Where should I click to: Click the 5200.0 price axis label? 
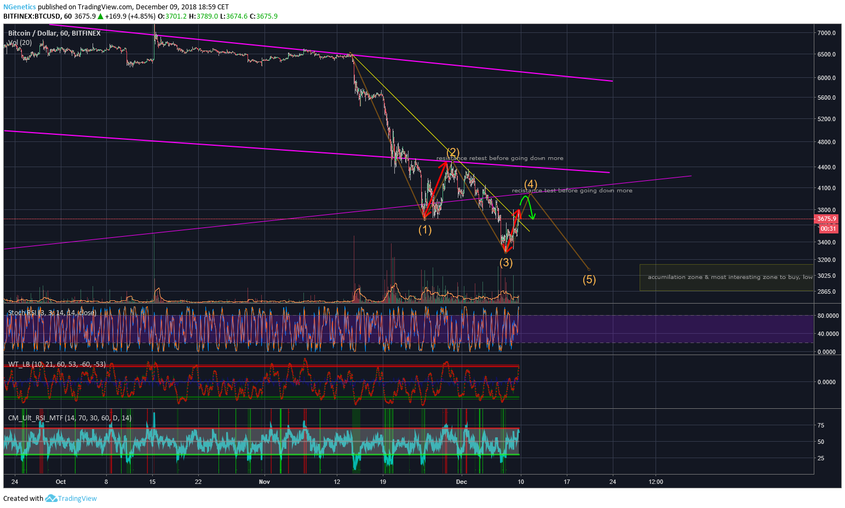[826, 119]
